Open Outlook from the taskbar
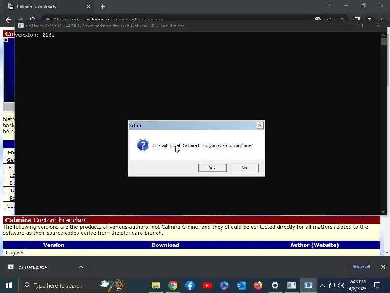Image resolution: width=390 pixels, height=293 pixels. click(241, 285)
